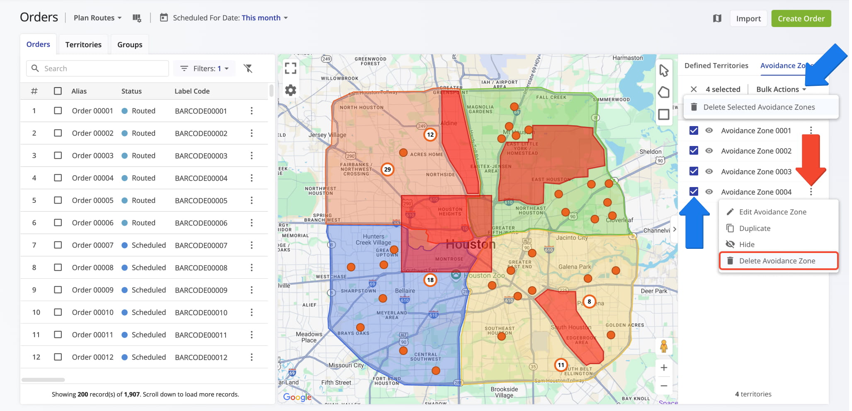Uncheck Avoidance Zone 0003 checkbox

click(x=694, y=171)
